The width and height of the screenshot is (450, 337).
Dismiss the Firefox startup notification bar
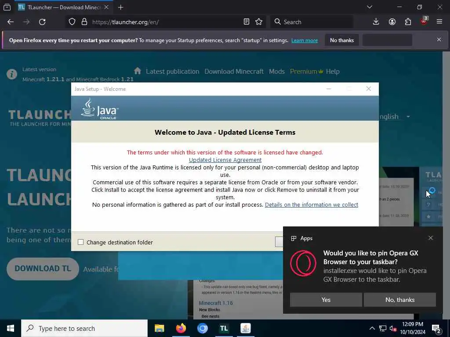click(x=439, y=39)
